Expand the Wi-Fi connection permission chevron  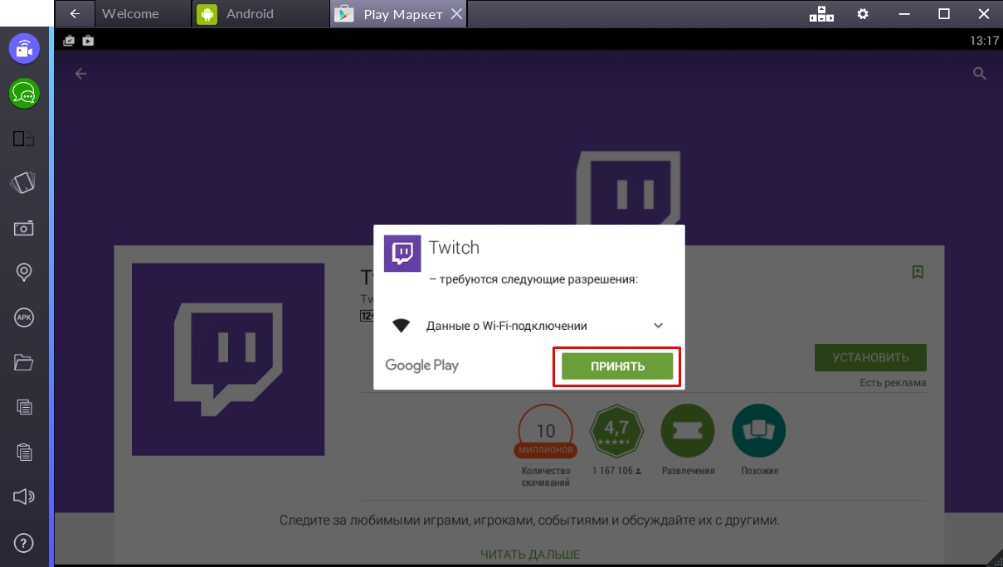point(658,326)
